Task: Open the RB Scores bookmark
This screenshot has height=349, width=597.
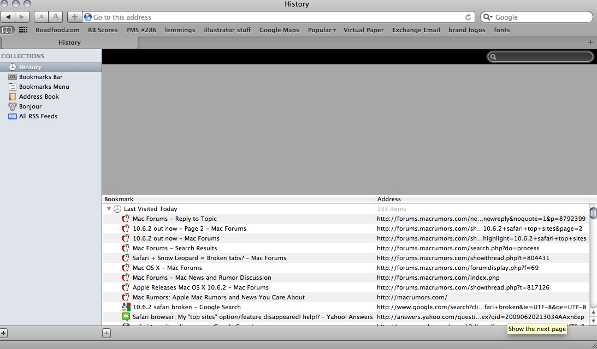Action: [103, 30]
